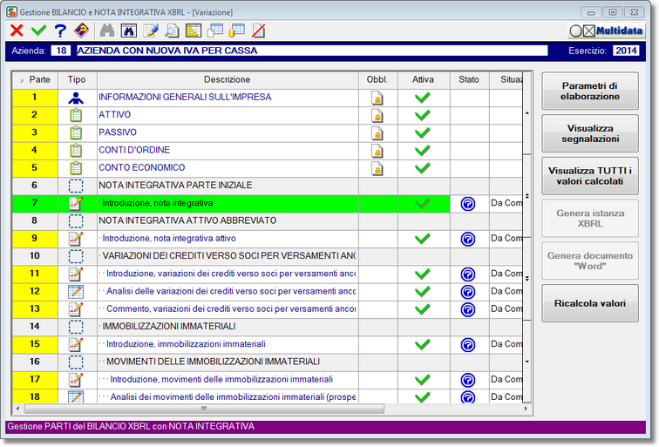Click the blue Stato circle icon on row 15
The image size is (659, 447).
coord(468,345)
